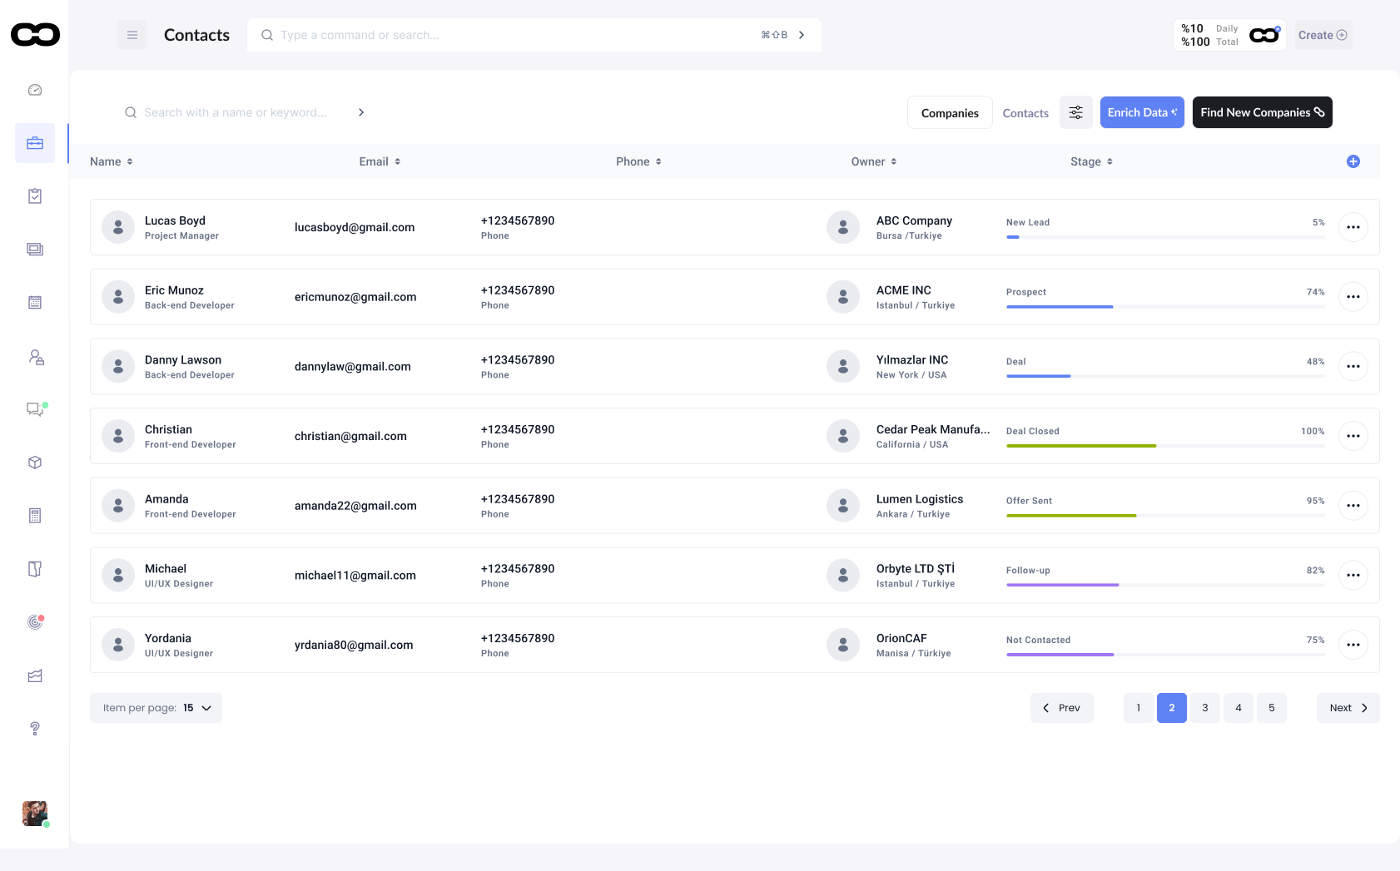Sort by the Phone column header
This screenshot has width=1400, height=871.
(x=638, y=161)
